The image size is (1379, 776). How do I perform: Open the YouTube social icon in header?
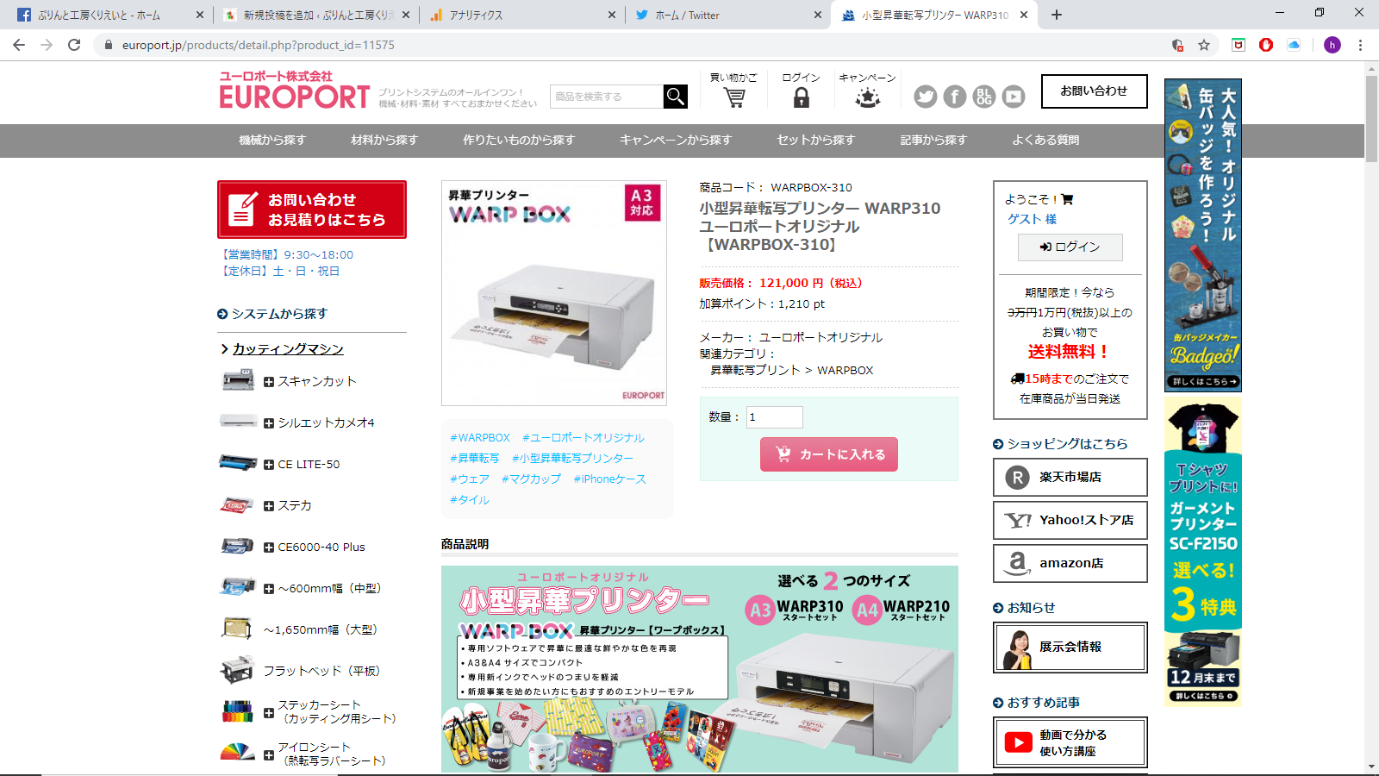click(x=1014, y=97)
